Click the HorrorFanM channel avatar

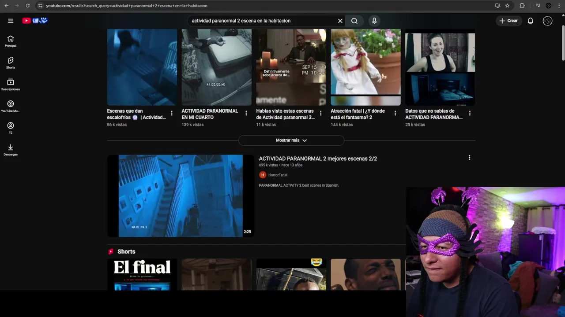[263, 175]
